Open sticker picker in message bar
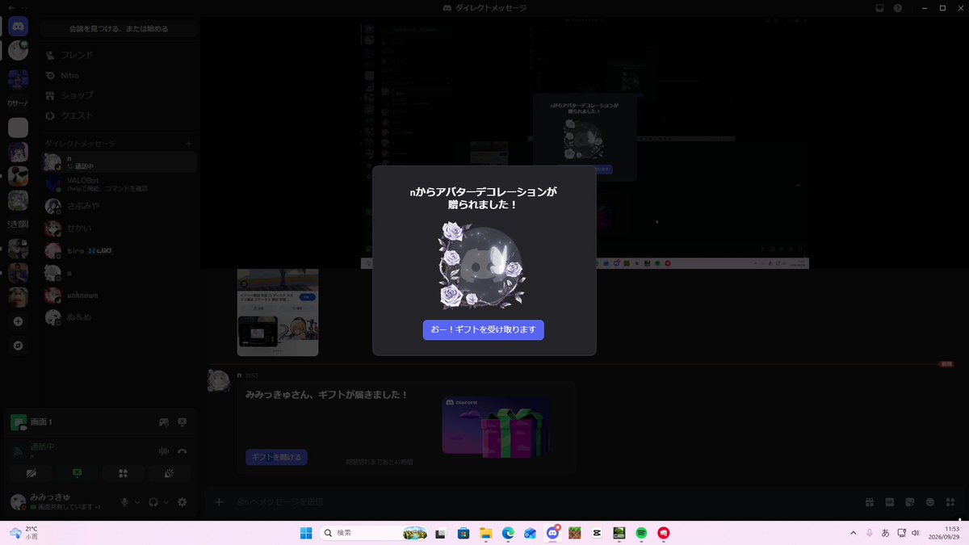 [910, 502]
